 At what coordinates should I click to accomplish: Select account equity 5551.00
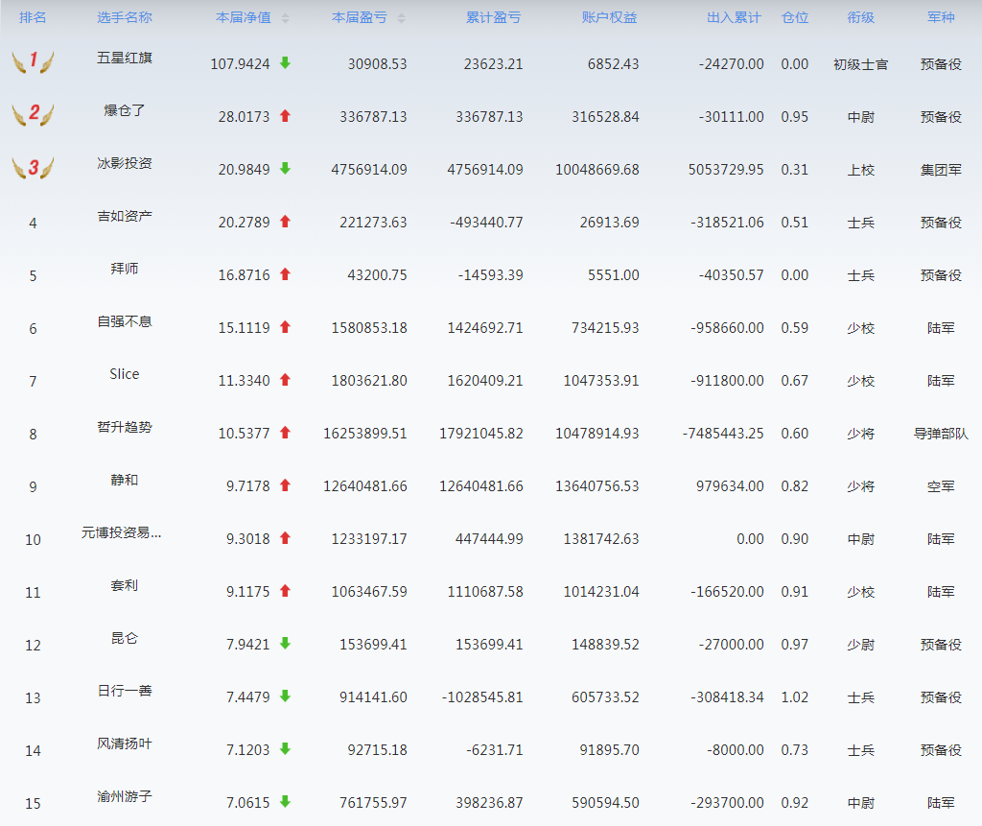coord(613,274)
